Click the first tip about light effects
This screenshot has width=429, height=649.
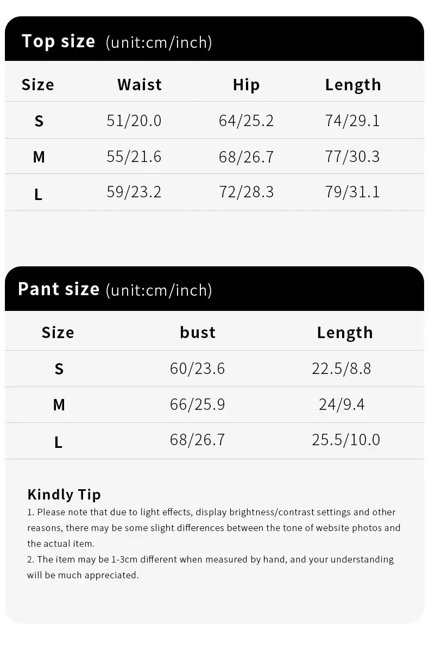click(214, 528)
